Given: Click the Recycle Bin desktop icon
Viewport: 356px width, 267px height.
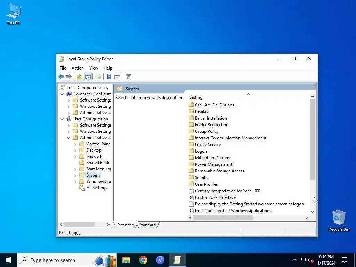Looking at the screenshot, I should coord(339,221).
